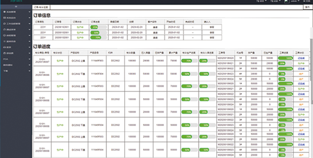Click the icon next to 报表 in sidebar
The image size is (313, 158).
pyautogui.click(x=4, y=47)
